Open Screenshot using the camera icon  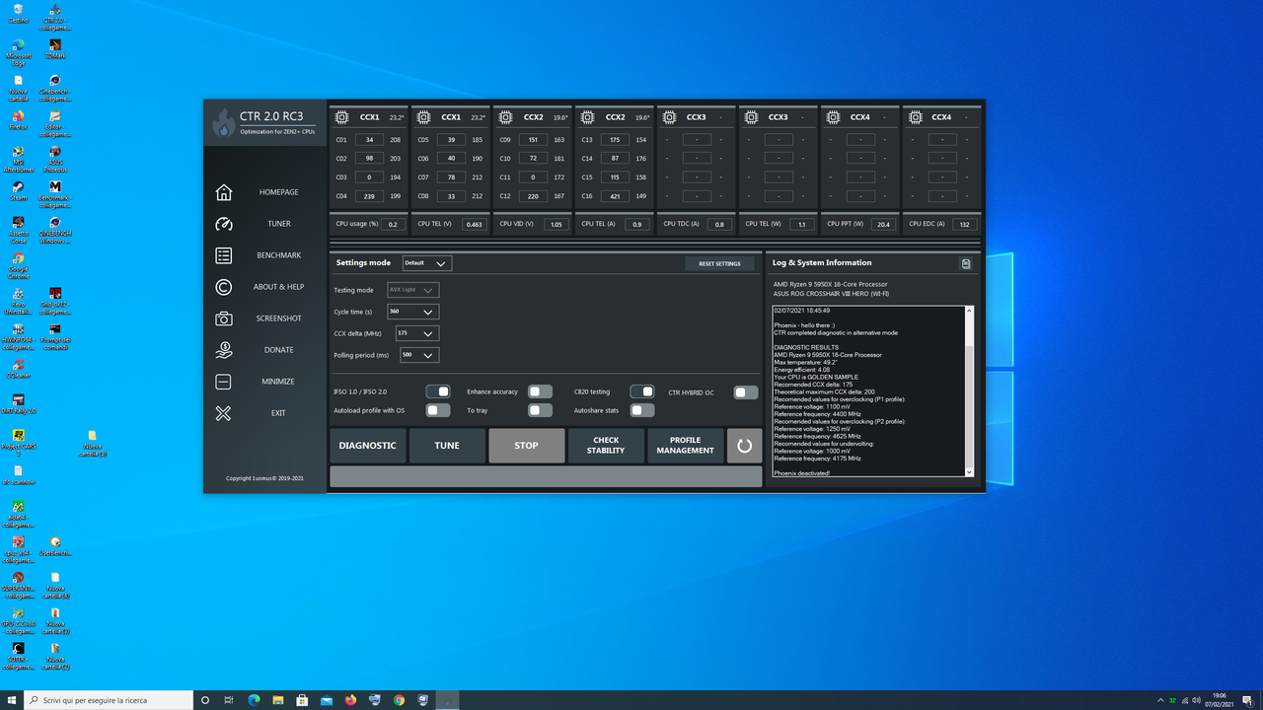pos(225,319)
